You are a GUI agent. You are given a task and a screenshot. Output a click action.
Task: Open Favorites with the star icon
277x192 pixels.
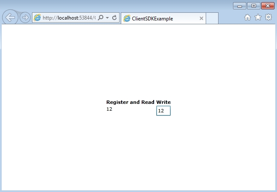coord(258,17)
